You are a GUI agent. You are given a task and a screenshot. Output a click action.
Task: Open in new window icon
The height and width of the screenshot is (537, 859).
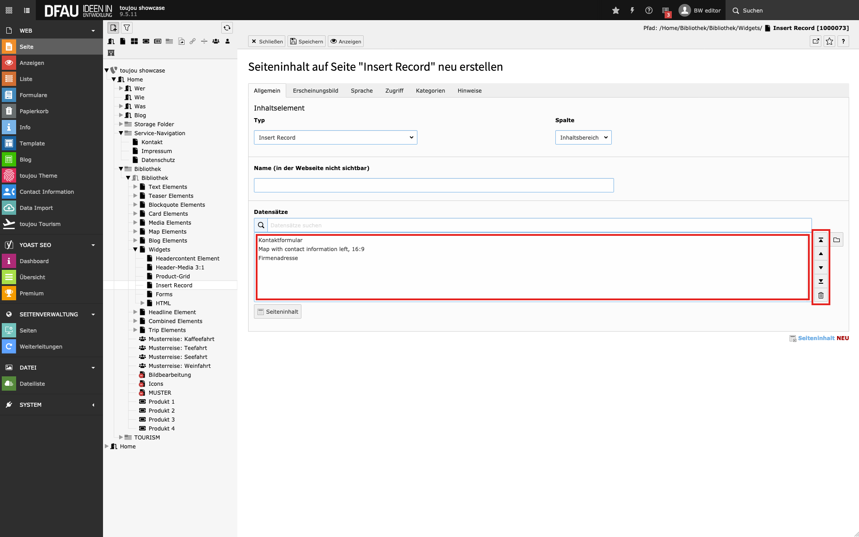coord(816,41)
